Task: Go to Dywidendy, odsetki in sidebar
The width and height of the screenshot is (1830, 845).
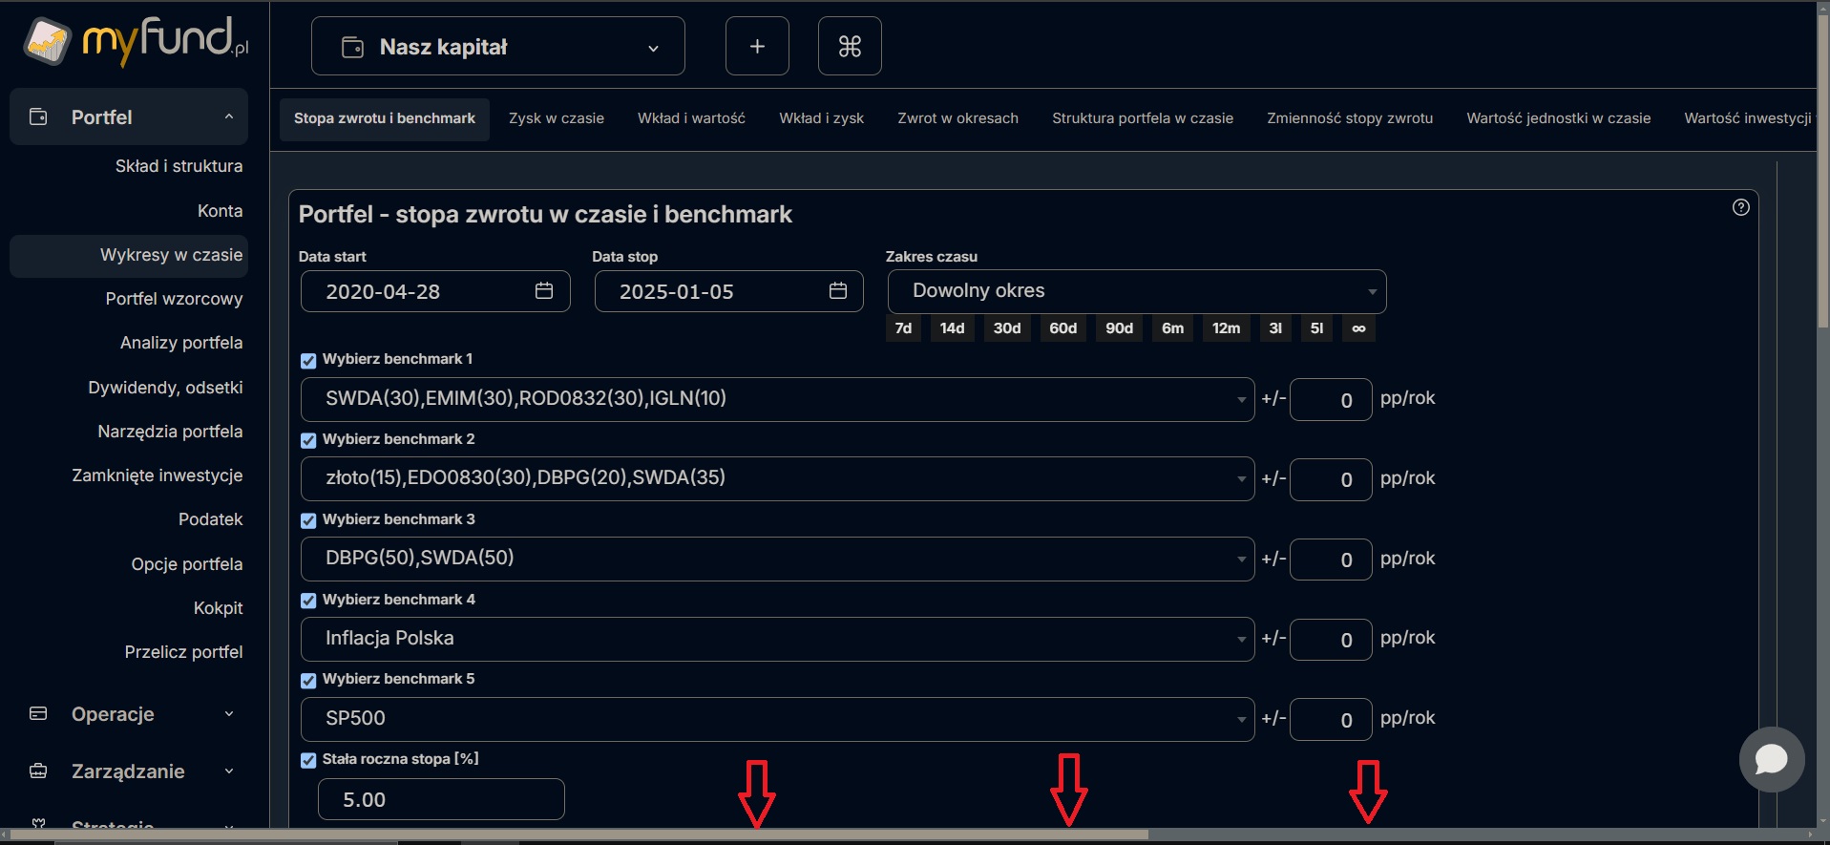Action: (165, 388)
